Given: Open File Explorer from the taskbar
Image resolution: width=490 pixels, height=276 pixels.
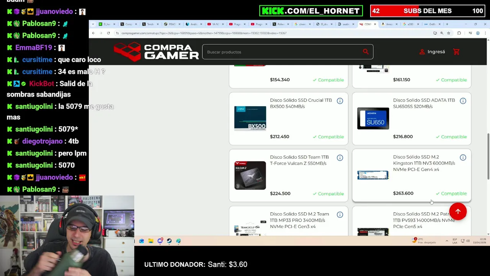Looking at the screenshot, I should pos(151,241).
